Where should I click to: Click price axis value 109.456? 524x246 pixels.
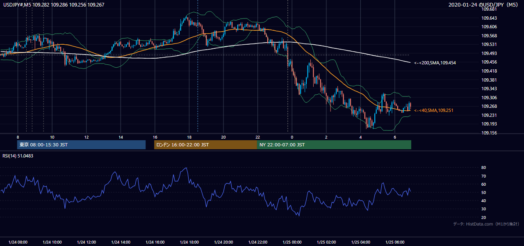[x=489, y=62]
